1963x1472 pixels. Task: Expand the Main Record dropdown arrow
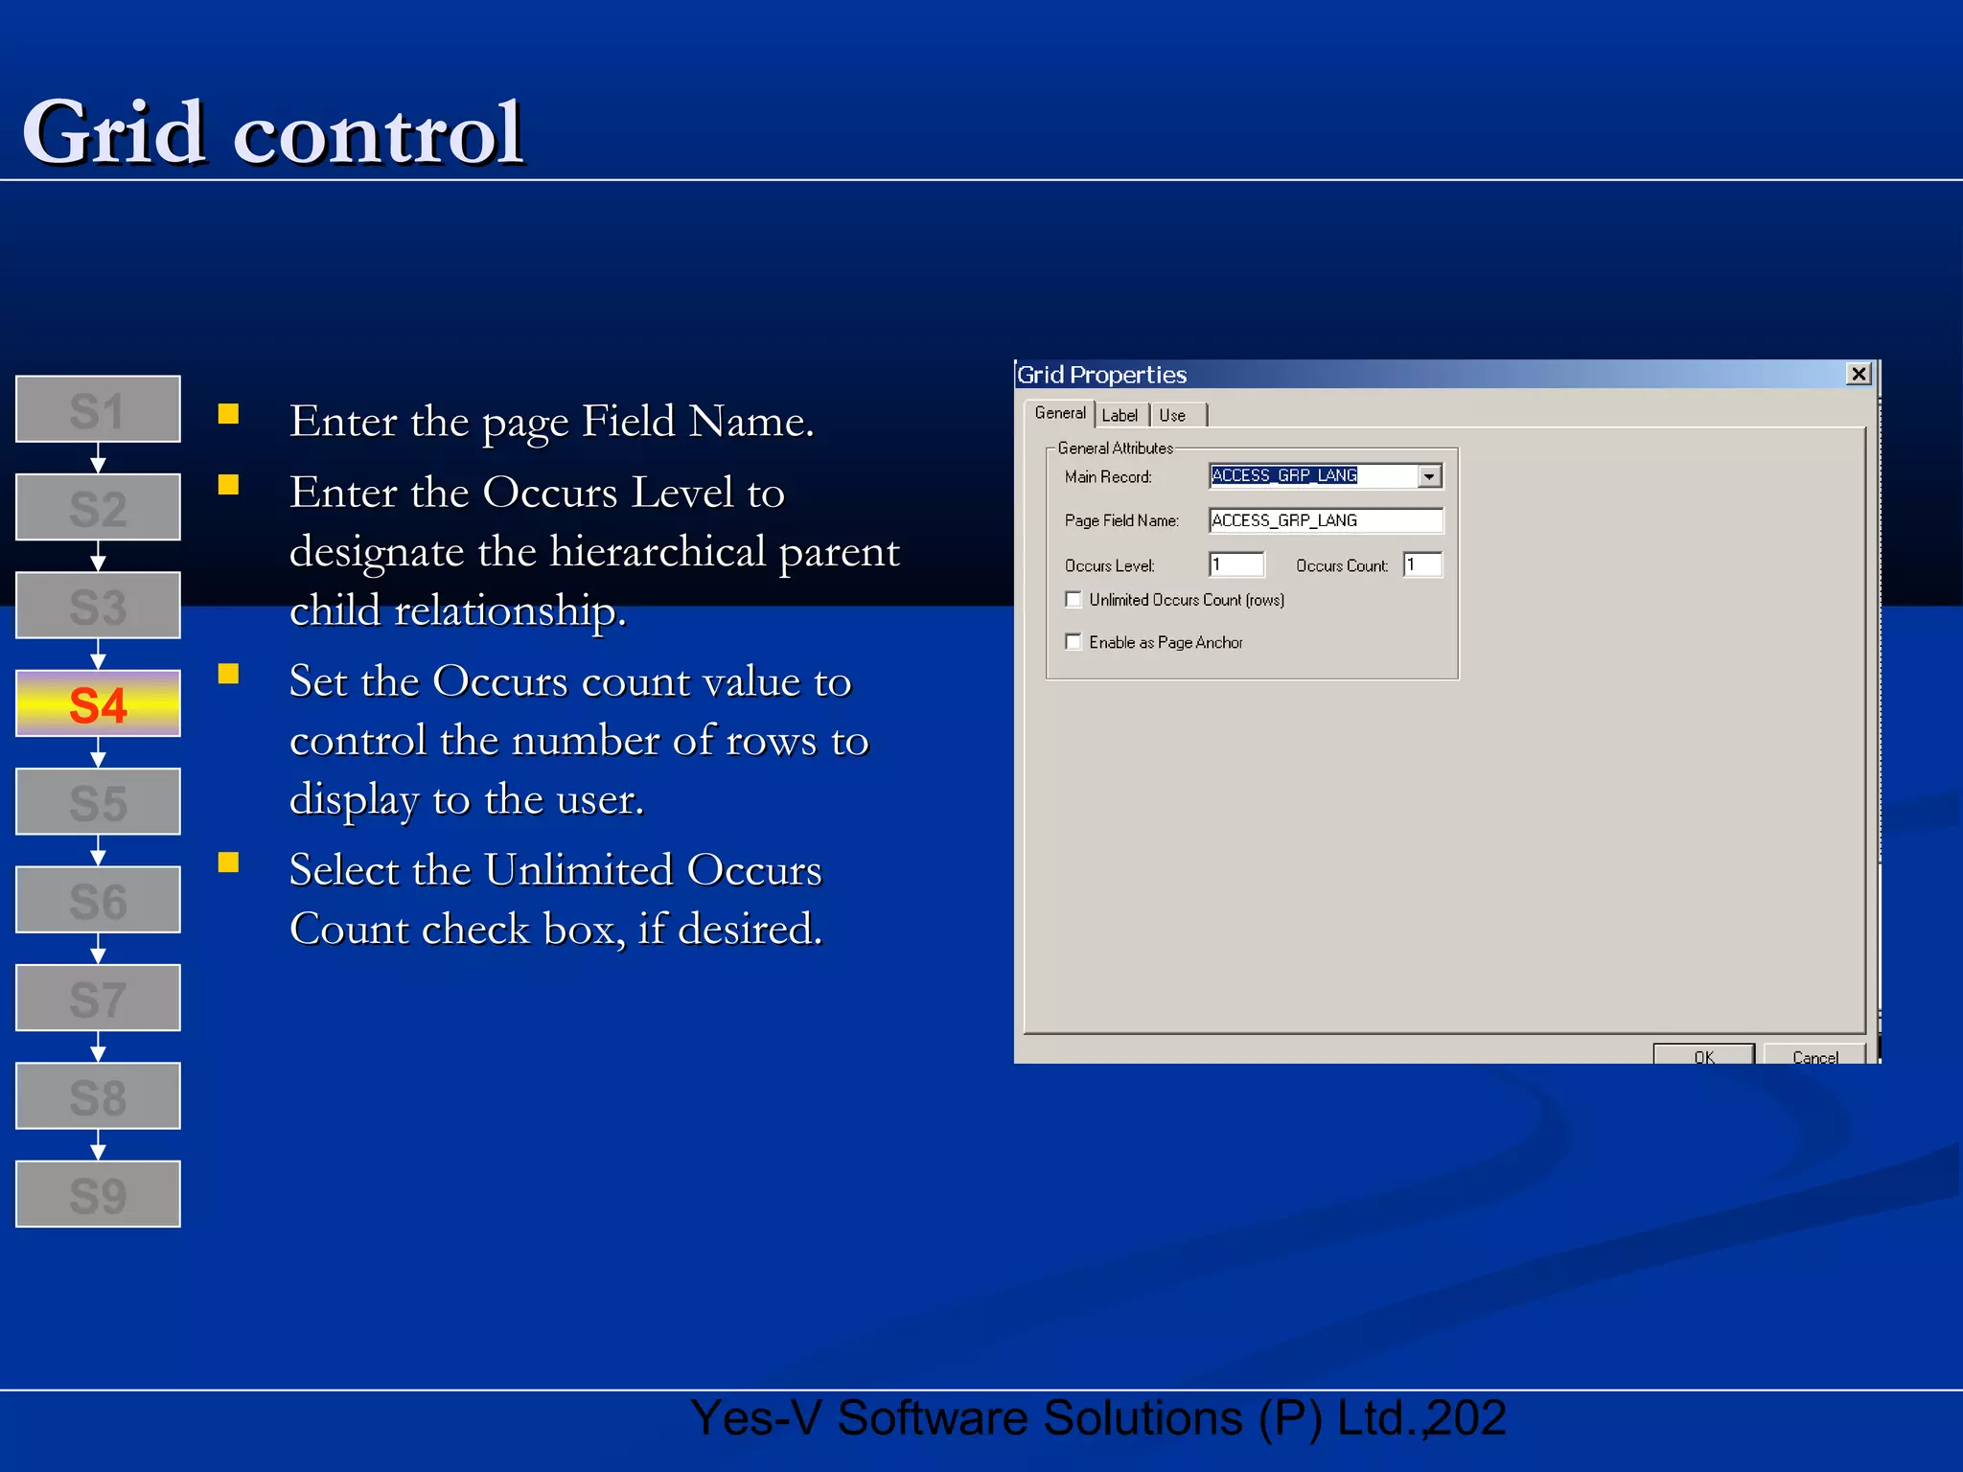pyautogui.click(x=1429, y=476)
